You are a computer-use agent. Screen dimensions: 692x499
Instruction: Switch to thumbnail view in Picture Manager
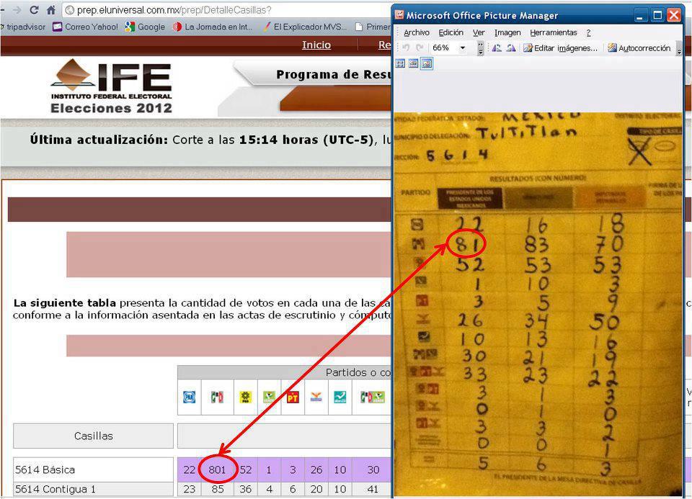[x=400, y=63]
